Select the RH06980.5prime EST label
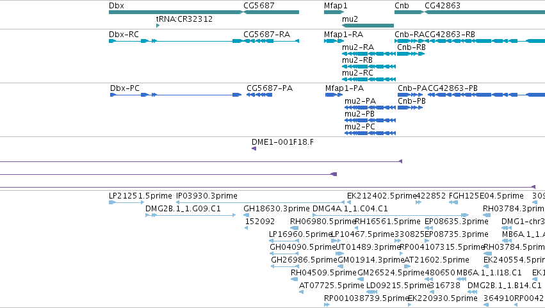Screen dimensions: 545x308 click(x=323, y=222)
